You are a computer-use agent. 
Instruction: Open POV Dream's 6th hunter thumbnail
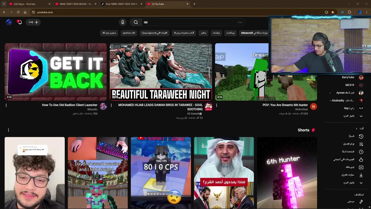[x=242, y=72]
